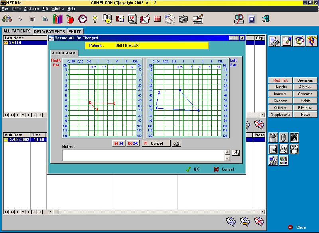
Task: Open the clock icon in toolbar
Action: tap(83, 19)
